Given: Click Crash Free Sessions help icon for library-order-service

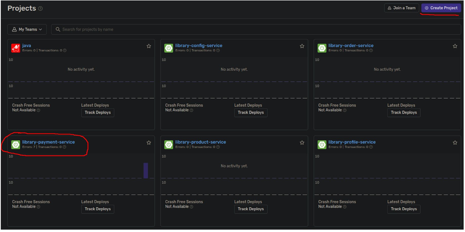Looking at the screenshot, I should coord(345,110).
